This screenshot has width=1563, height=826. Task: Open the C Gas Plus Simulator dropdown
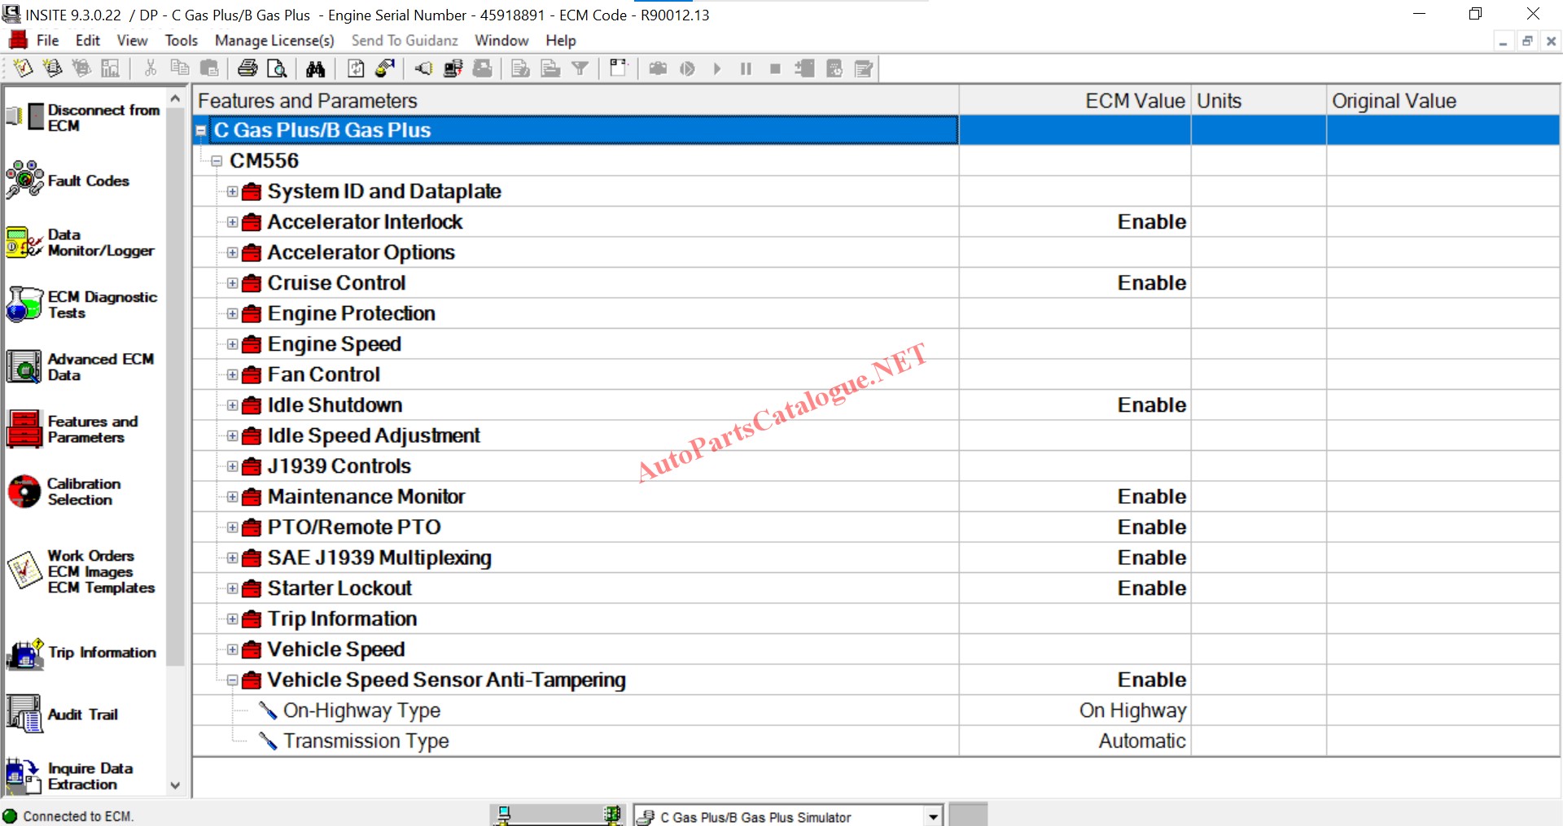[933, 816]
